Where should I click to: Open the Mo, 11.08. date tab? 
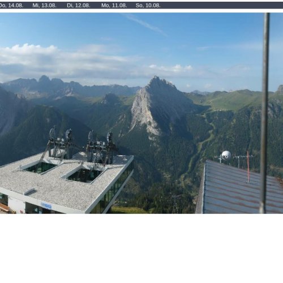[114, 6]
